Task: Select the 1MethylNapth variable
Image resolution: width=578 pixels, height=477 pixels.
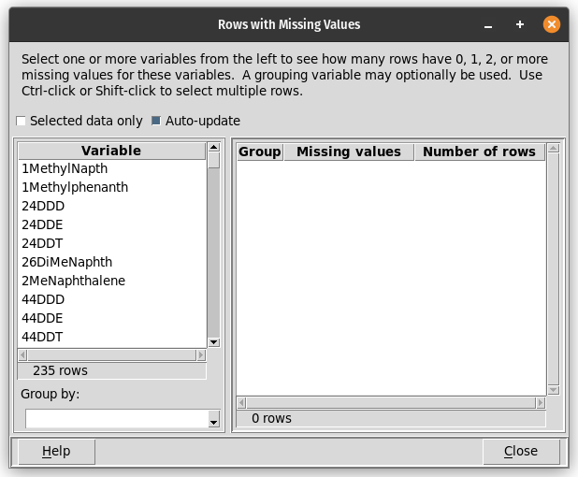Action: tap(111, 168)
